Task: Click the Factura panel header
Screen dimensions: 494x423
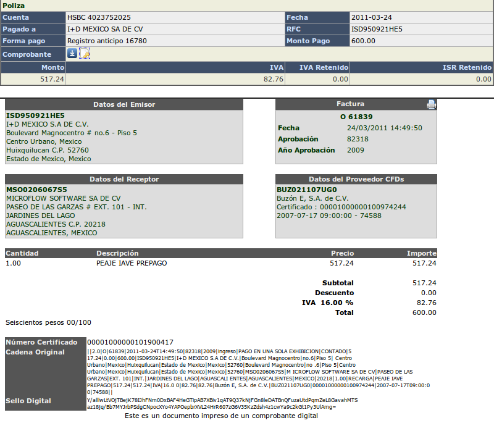Action: point(350,104)
